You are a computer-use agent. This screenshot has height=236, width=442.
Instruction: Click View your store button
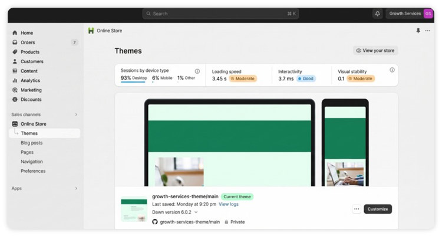pyautogui.click(x=375, y=51)
